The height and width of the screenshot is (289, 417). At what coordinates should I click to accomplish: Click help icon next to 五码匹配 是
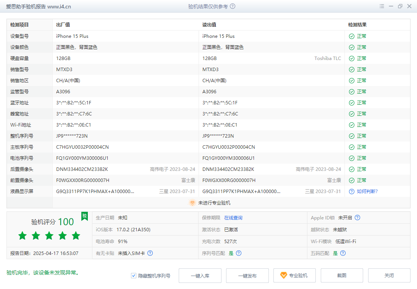point(343,253)
